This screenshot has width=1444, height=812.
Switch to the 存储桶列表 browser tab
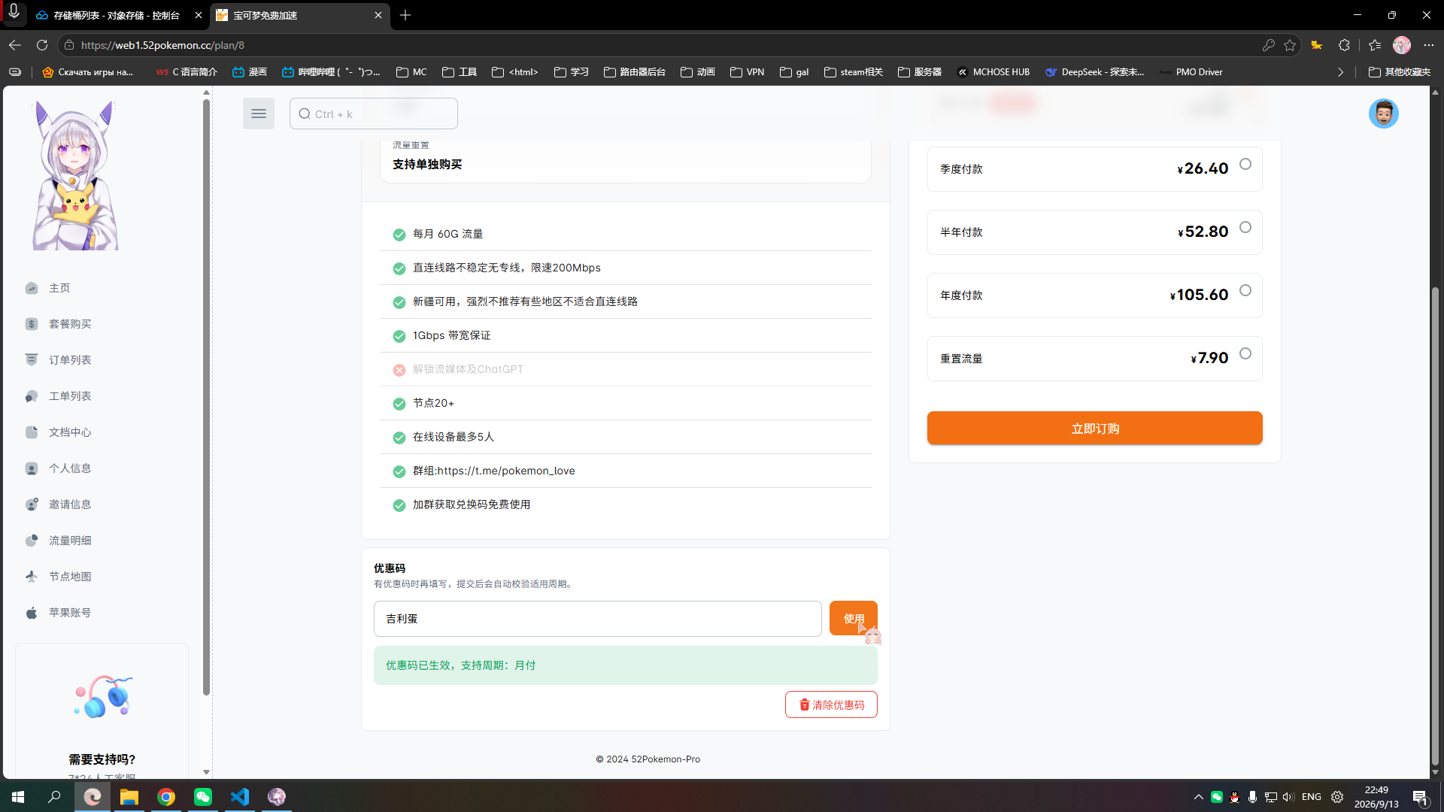click(117, 15)
